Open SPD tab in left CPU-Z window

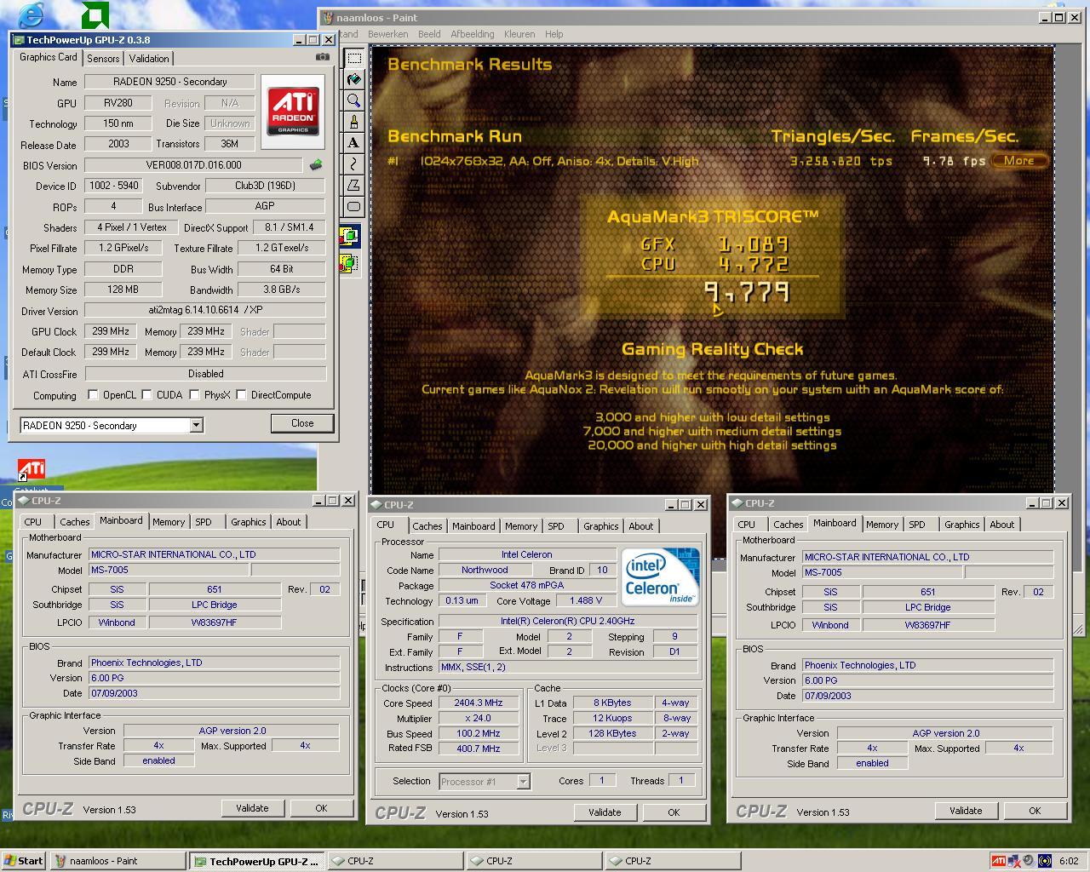pyautogui.click(x=203, y=522)
